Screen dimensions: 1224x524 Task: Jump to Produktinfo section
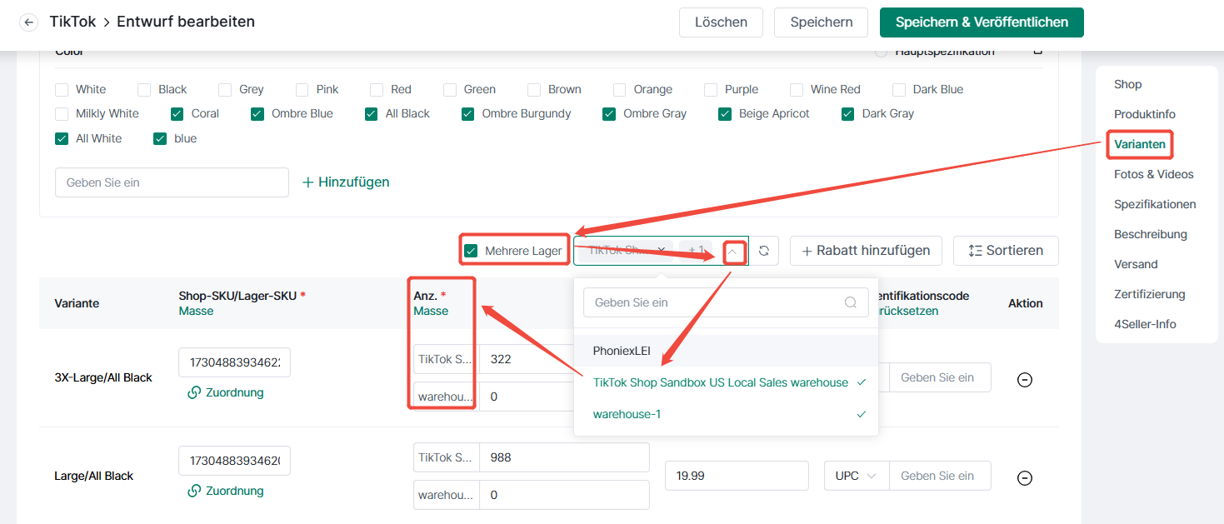(1145, 114)
